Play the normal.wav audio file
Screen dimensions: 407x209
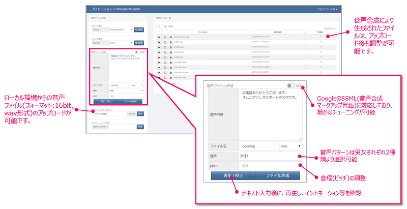(x=159, y=52)
